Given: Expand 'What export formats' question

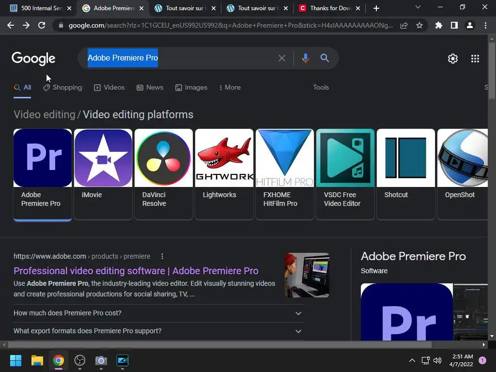Looking at the screenshot, I should tap(159, 331).
